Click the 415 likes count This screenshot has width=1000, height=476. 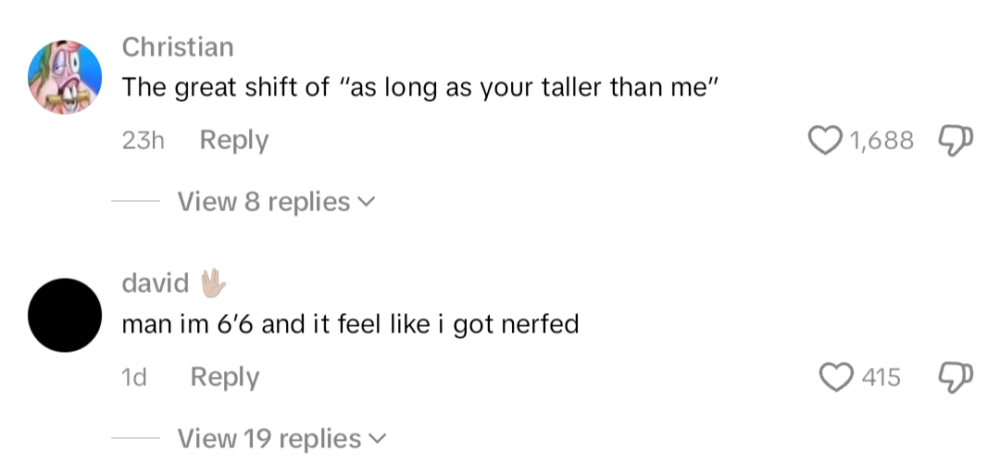(881, 378)
